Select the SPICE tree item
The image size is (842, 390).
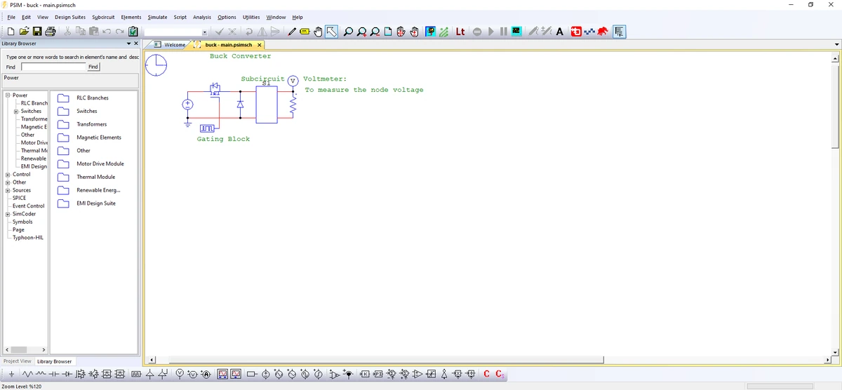[x=20, y=198]
